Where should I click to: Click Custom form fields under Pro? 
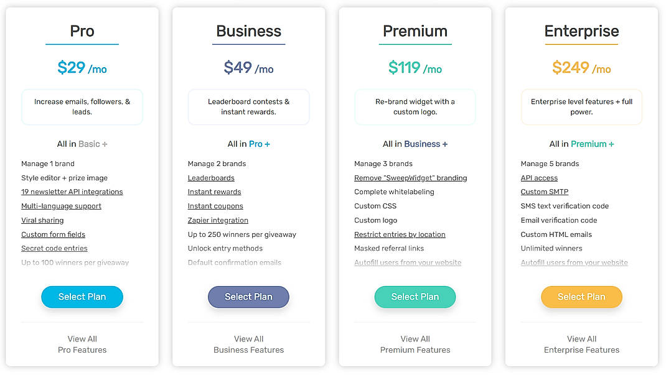[x=54, y=234]
